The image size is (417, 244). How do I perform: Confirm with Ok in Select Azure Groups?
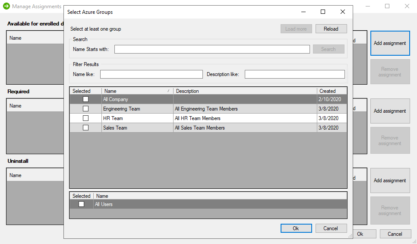pyautogui.click(x=296, y=228)
